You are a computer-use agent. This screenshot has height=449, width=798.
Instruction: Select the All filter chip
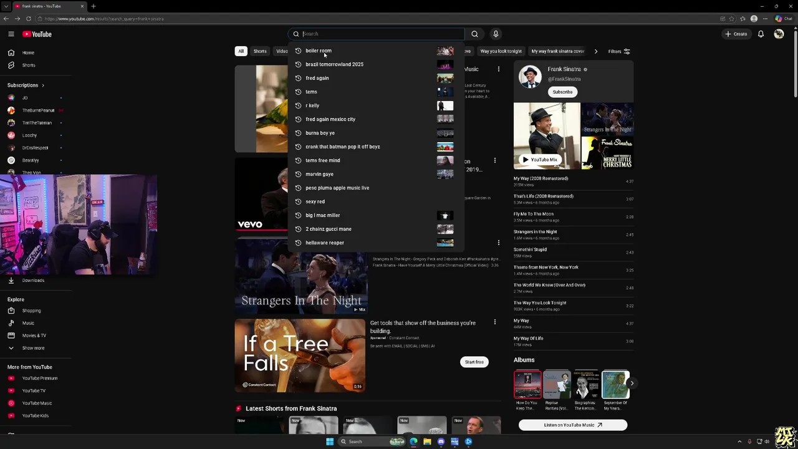(x=241, y=51)
